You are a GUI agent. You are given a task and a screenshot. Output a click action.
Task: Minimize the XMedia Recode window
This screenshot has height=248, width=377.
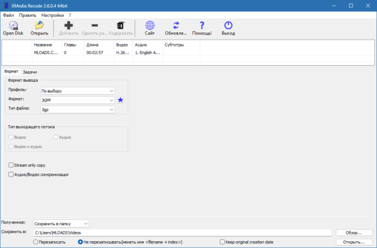[334, 6]
